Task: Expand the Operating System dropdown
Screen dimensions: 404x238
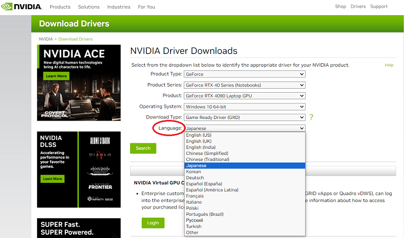Action: (245, 107)
